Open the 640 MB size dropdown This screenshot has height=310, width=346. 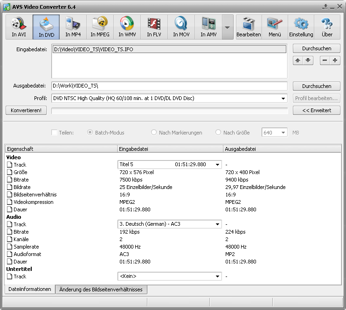283,132
